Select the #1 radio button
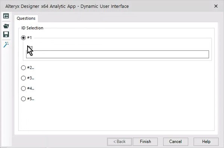 pos(23,38)
